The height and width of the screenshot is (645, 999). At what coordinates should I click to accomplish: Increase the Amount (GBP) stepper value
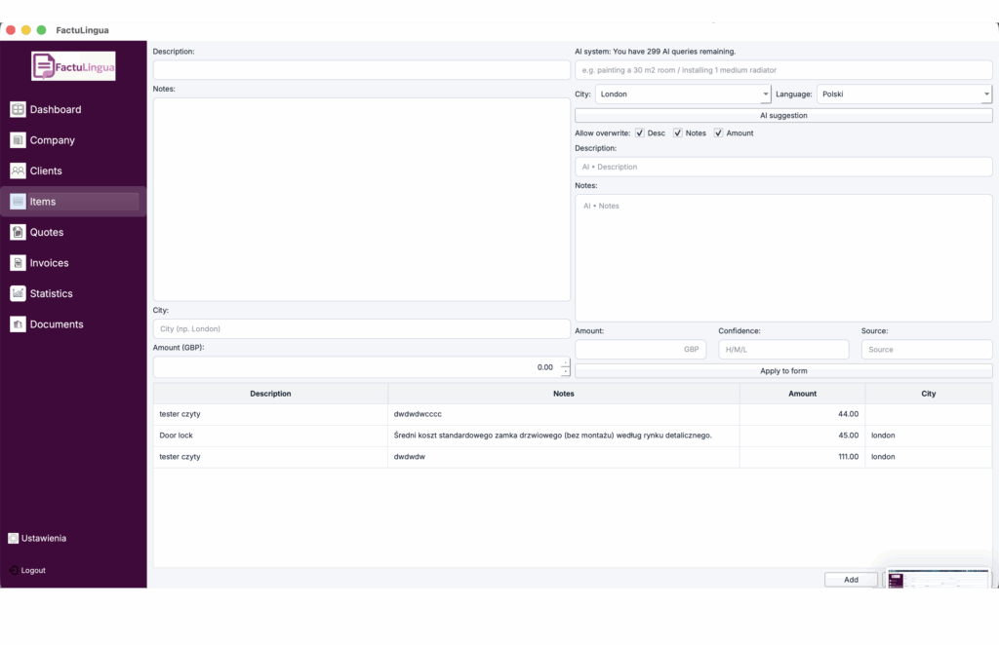(x=565, y=363)
